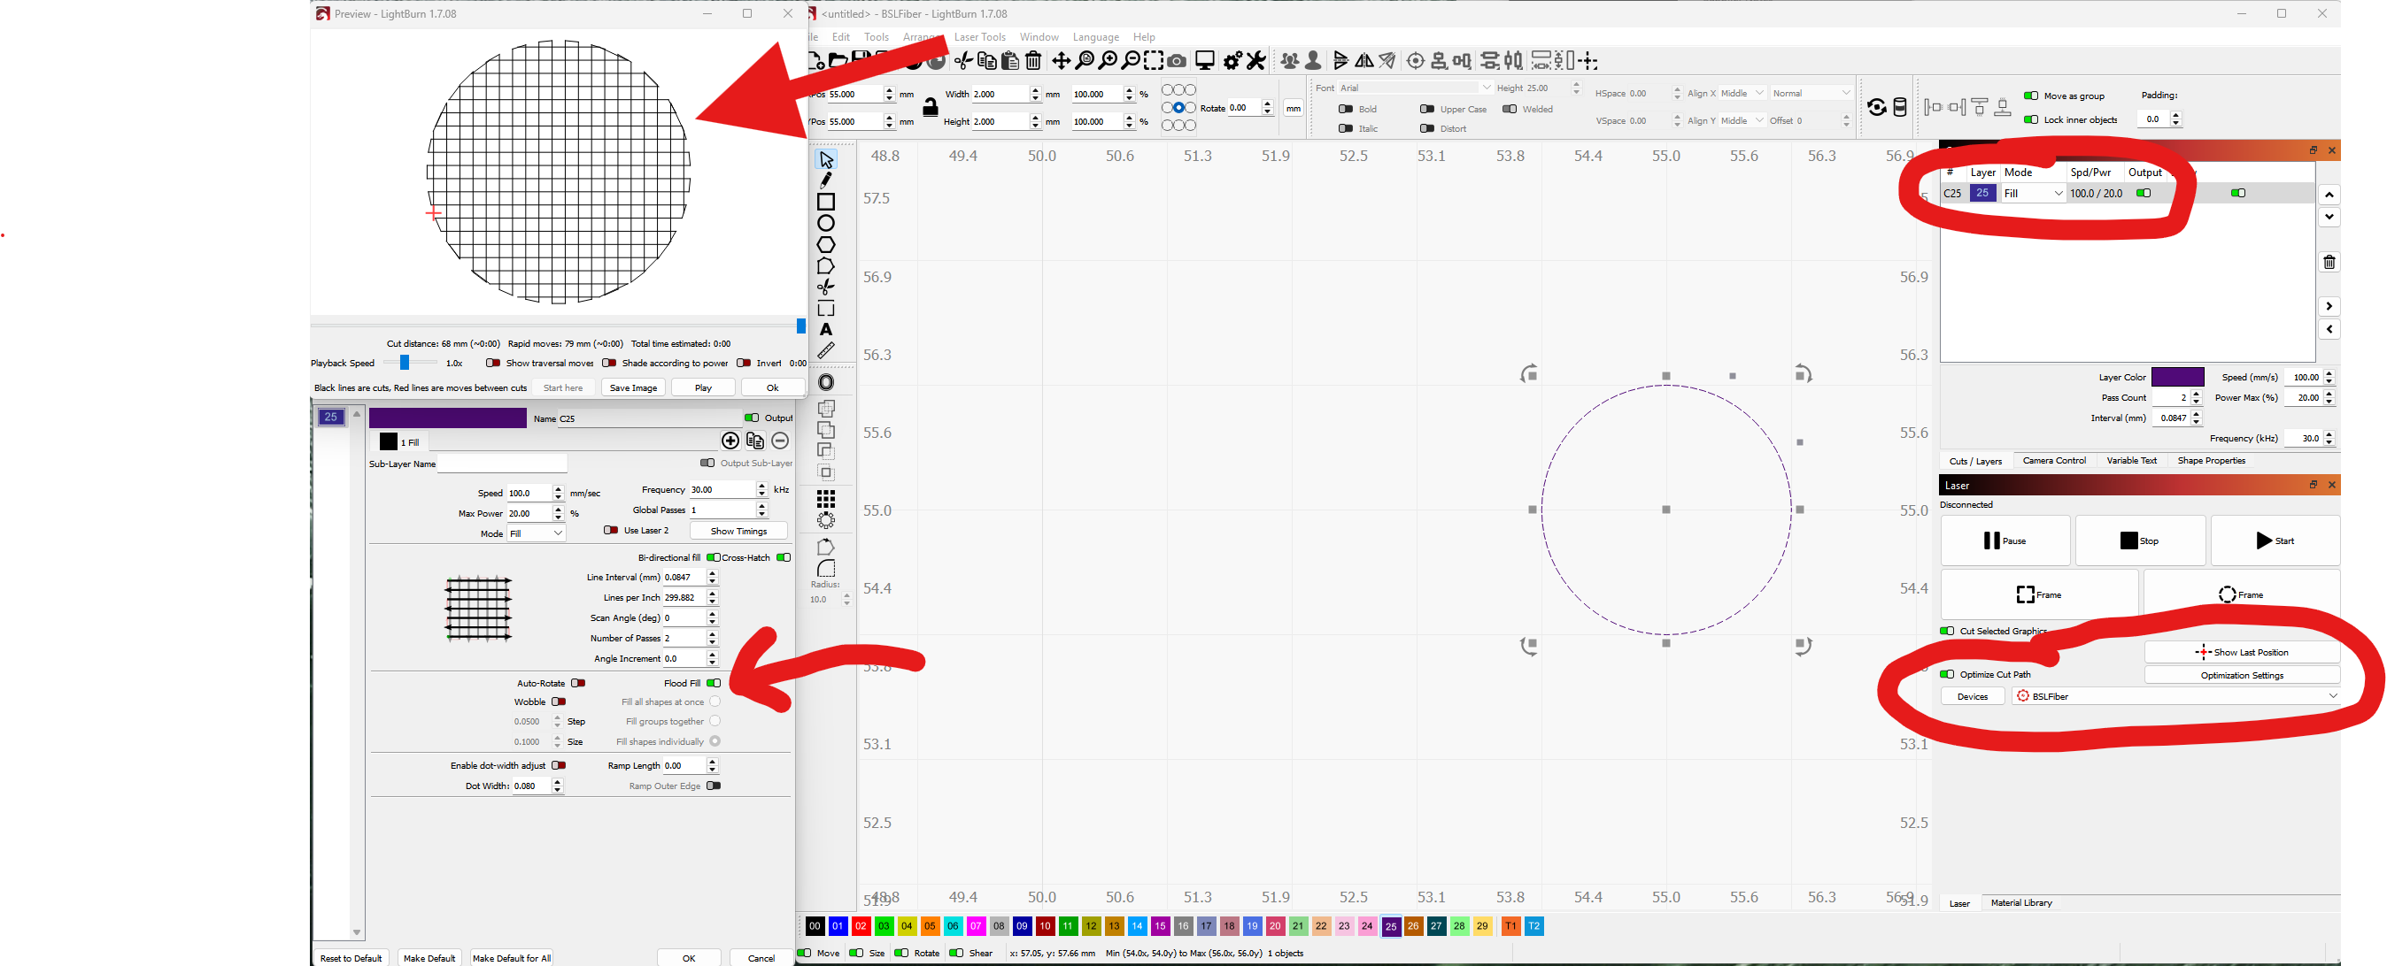The height and width of the screenshot is (966, 2387).
Task: Open the Grid Array tool
Action: [x=826, y=499]
